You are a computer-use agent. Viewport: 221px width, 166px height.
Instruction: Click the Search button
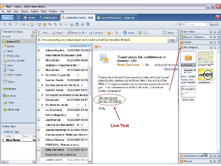click(214, 25)
